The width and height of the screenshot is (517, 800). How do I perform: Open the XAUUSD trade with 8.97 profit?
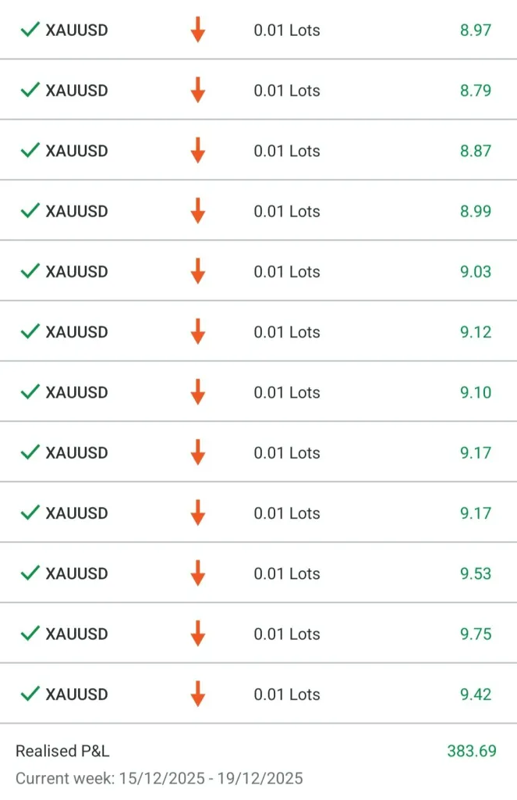(x=76, y=30)
